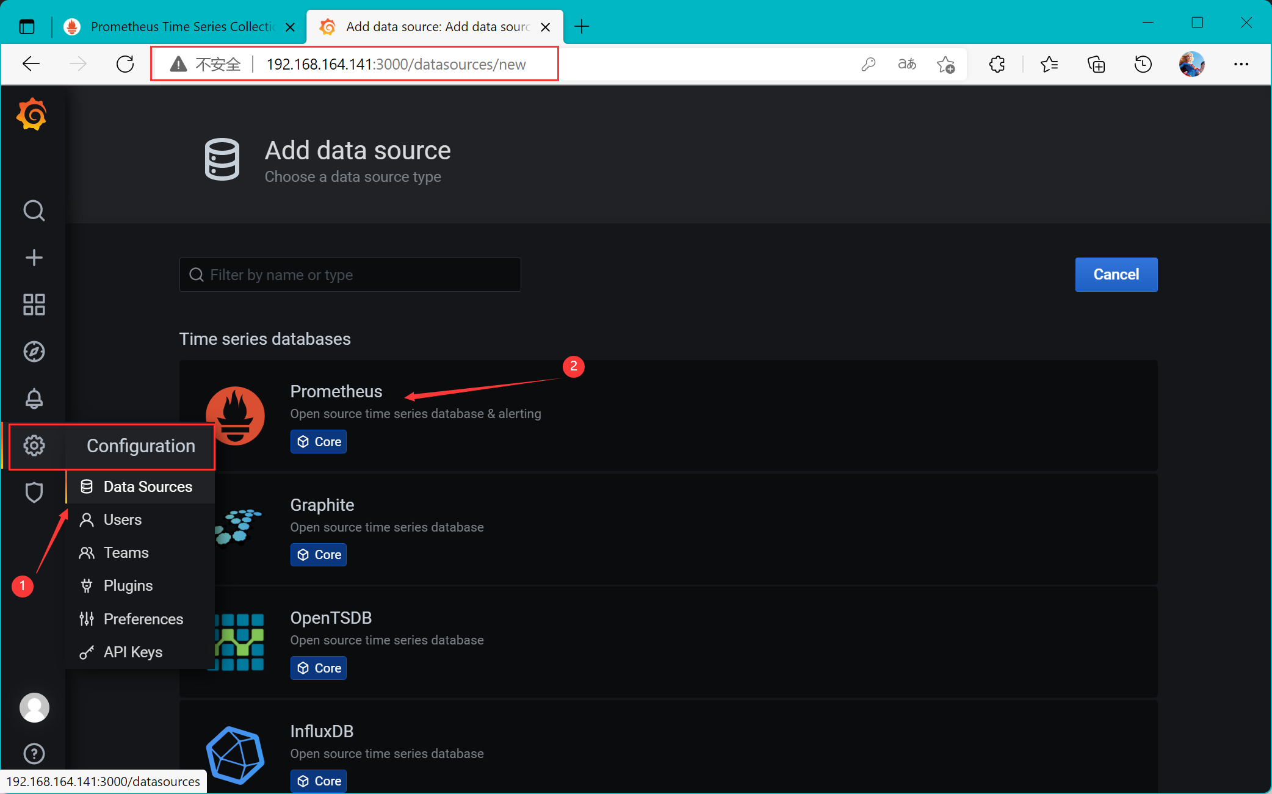1272x794 pixels.
Task: Open the Alerting bell icon in sidebar
Action: click(34, 399)
